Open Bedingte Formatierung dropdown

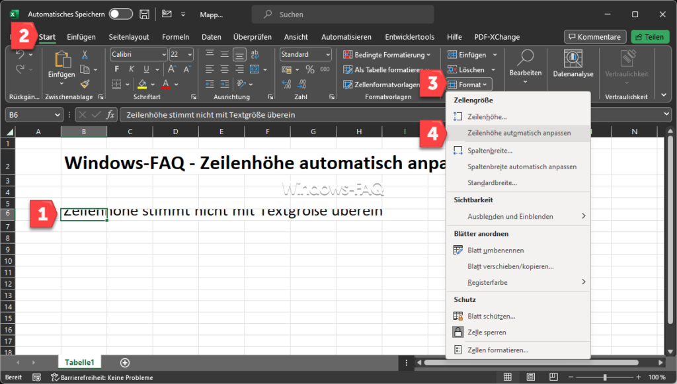387,55
